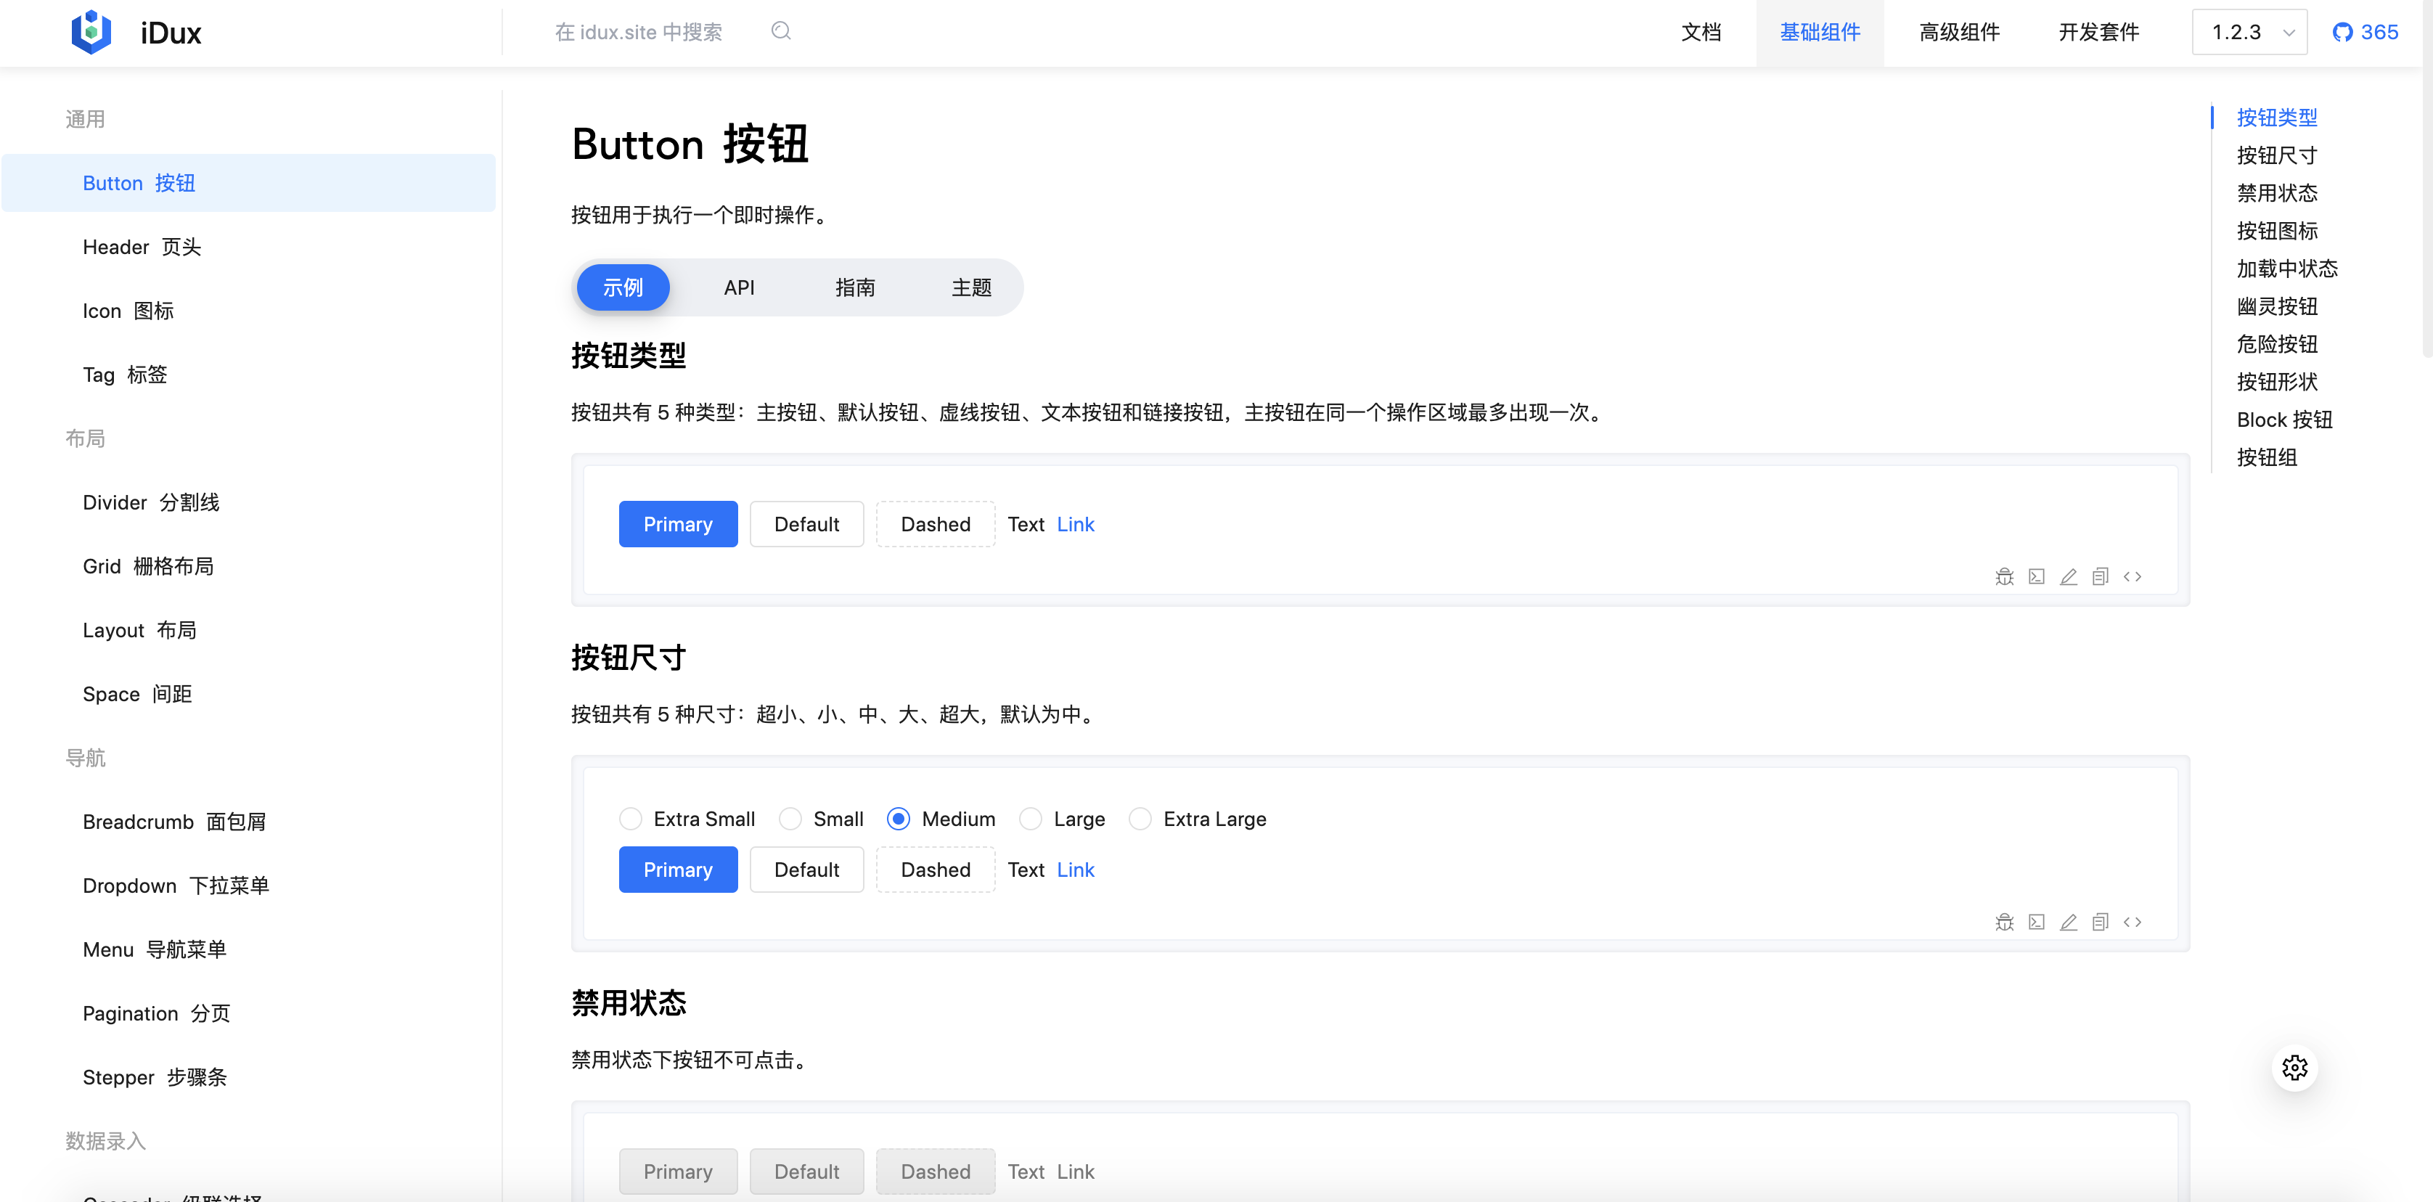Screen dimensions: 2433x1202
Task: Click the search magnifier icon in header
Action: click(x=780, y=31)
